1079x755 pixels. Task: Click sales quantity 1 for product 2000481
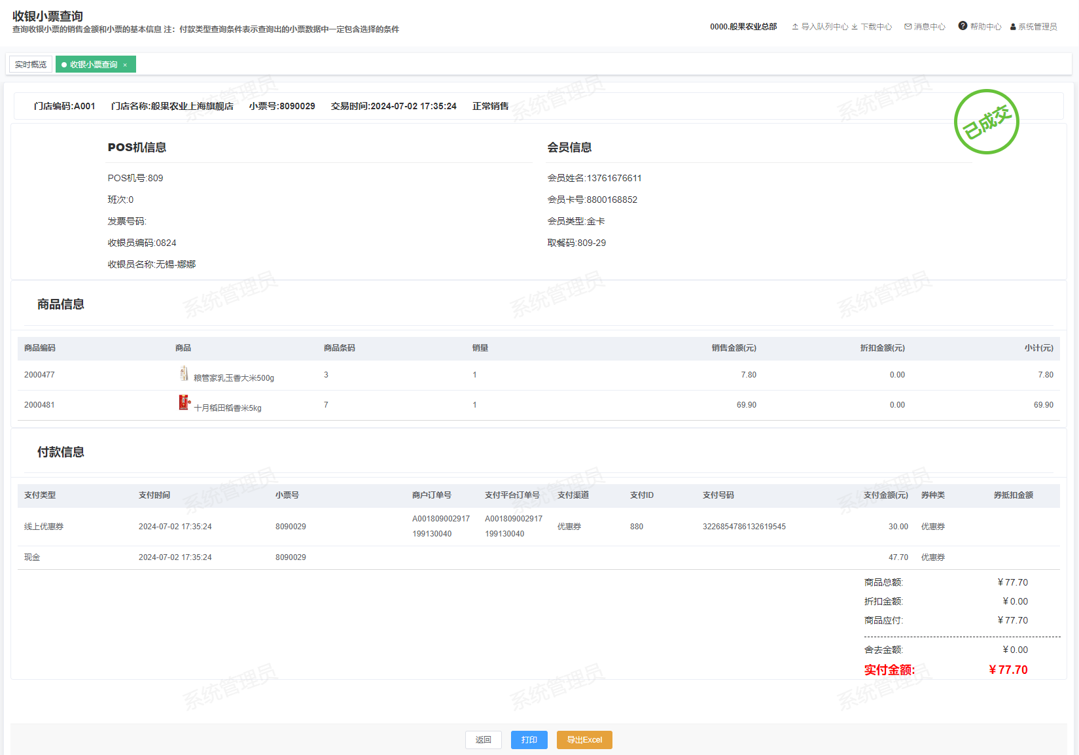pos(474,405)
